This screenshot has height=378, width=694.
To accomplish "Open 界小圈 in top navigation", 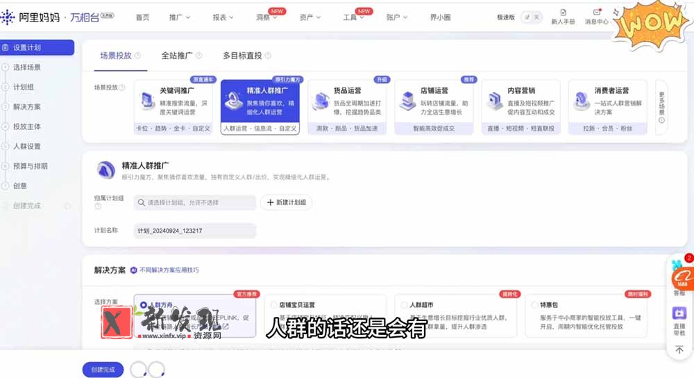I will [440, 17].
